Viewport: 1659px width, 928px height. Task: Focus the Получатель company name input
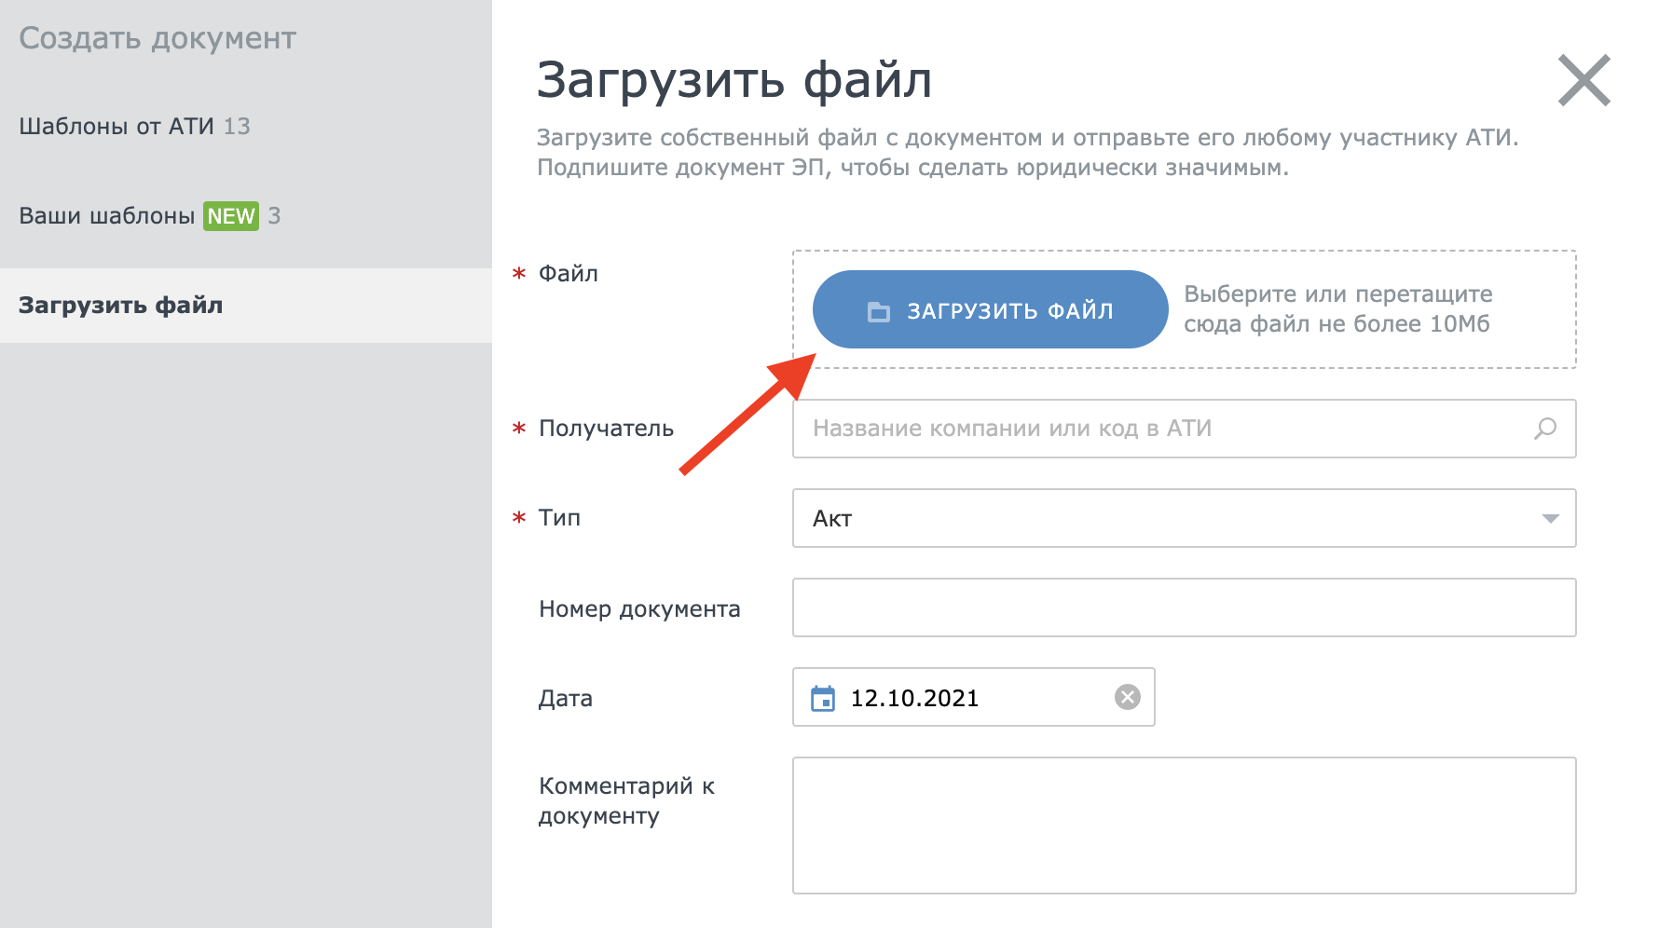tap(1184, 429)
